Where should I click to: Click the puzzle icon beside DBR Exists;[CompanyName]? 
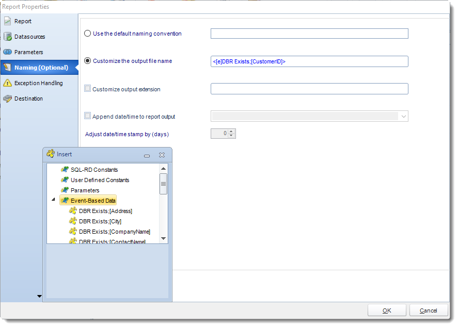point(73,231)
